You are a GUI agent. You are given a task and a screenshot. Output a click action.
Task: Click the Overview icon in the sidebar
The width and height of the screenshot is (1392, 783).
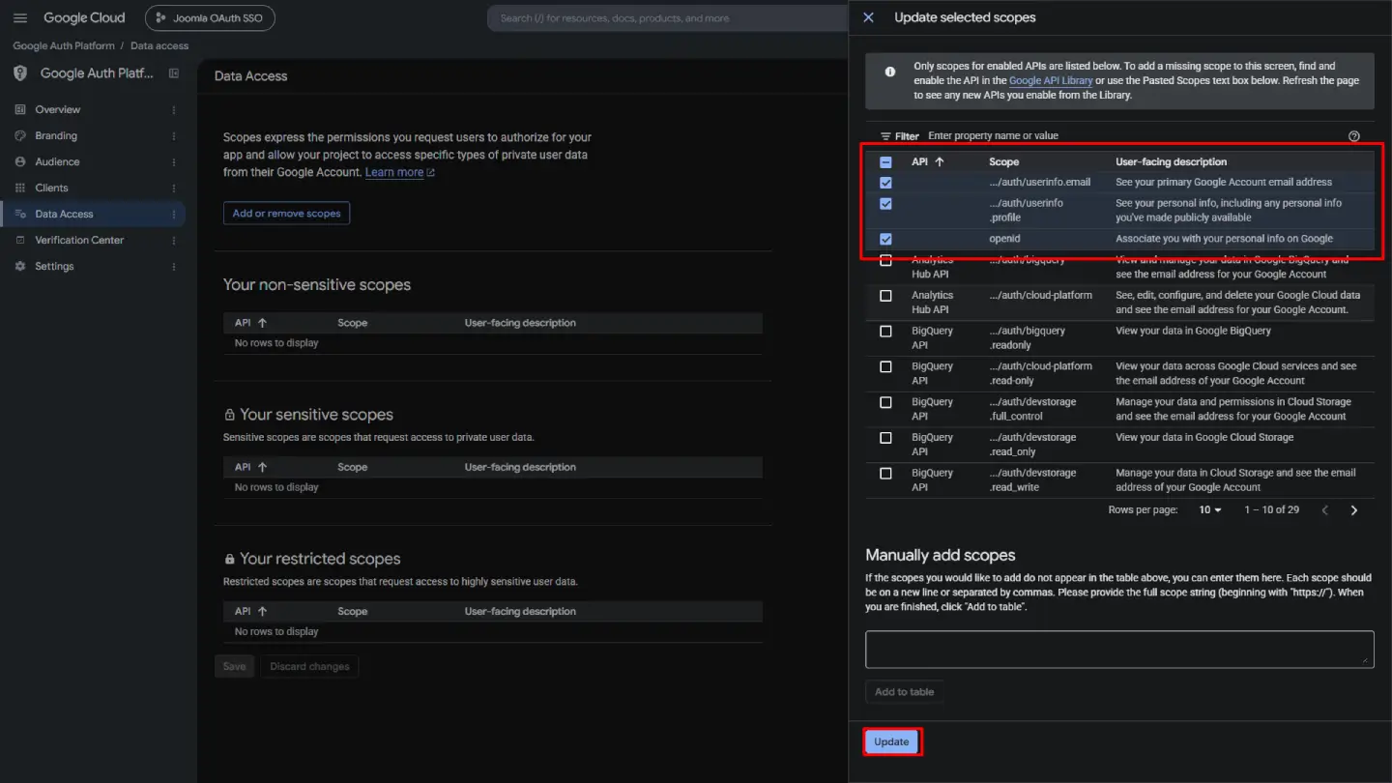point(20,109)
